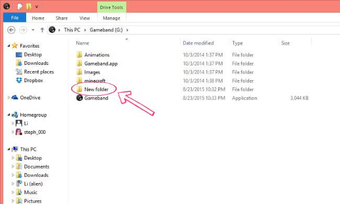The width and height of the screenshot is (340, 204).
Task: Click the Gameband application icon in file list
Action: coord(80,98)
